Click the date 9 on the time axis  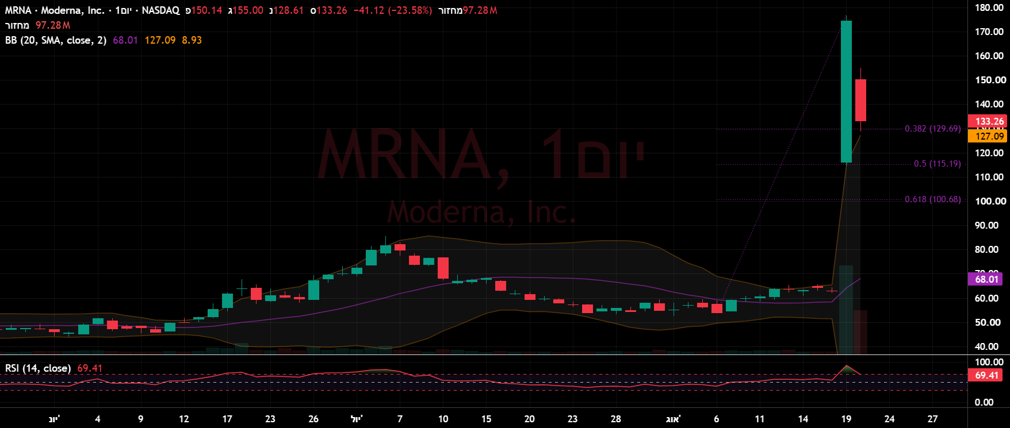coord(141,419)
